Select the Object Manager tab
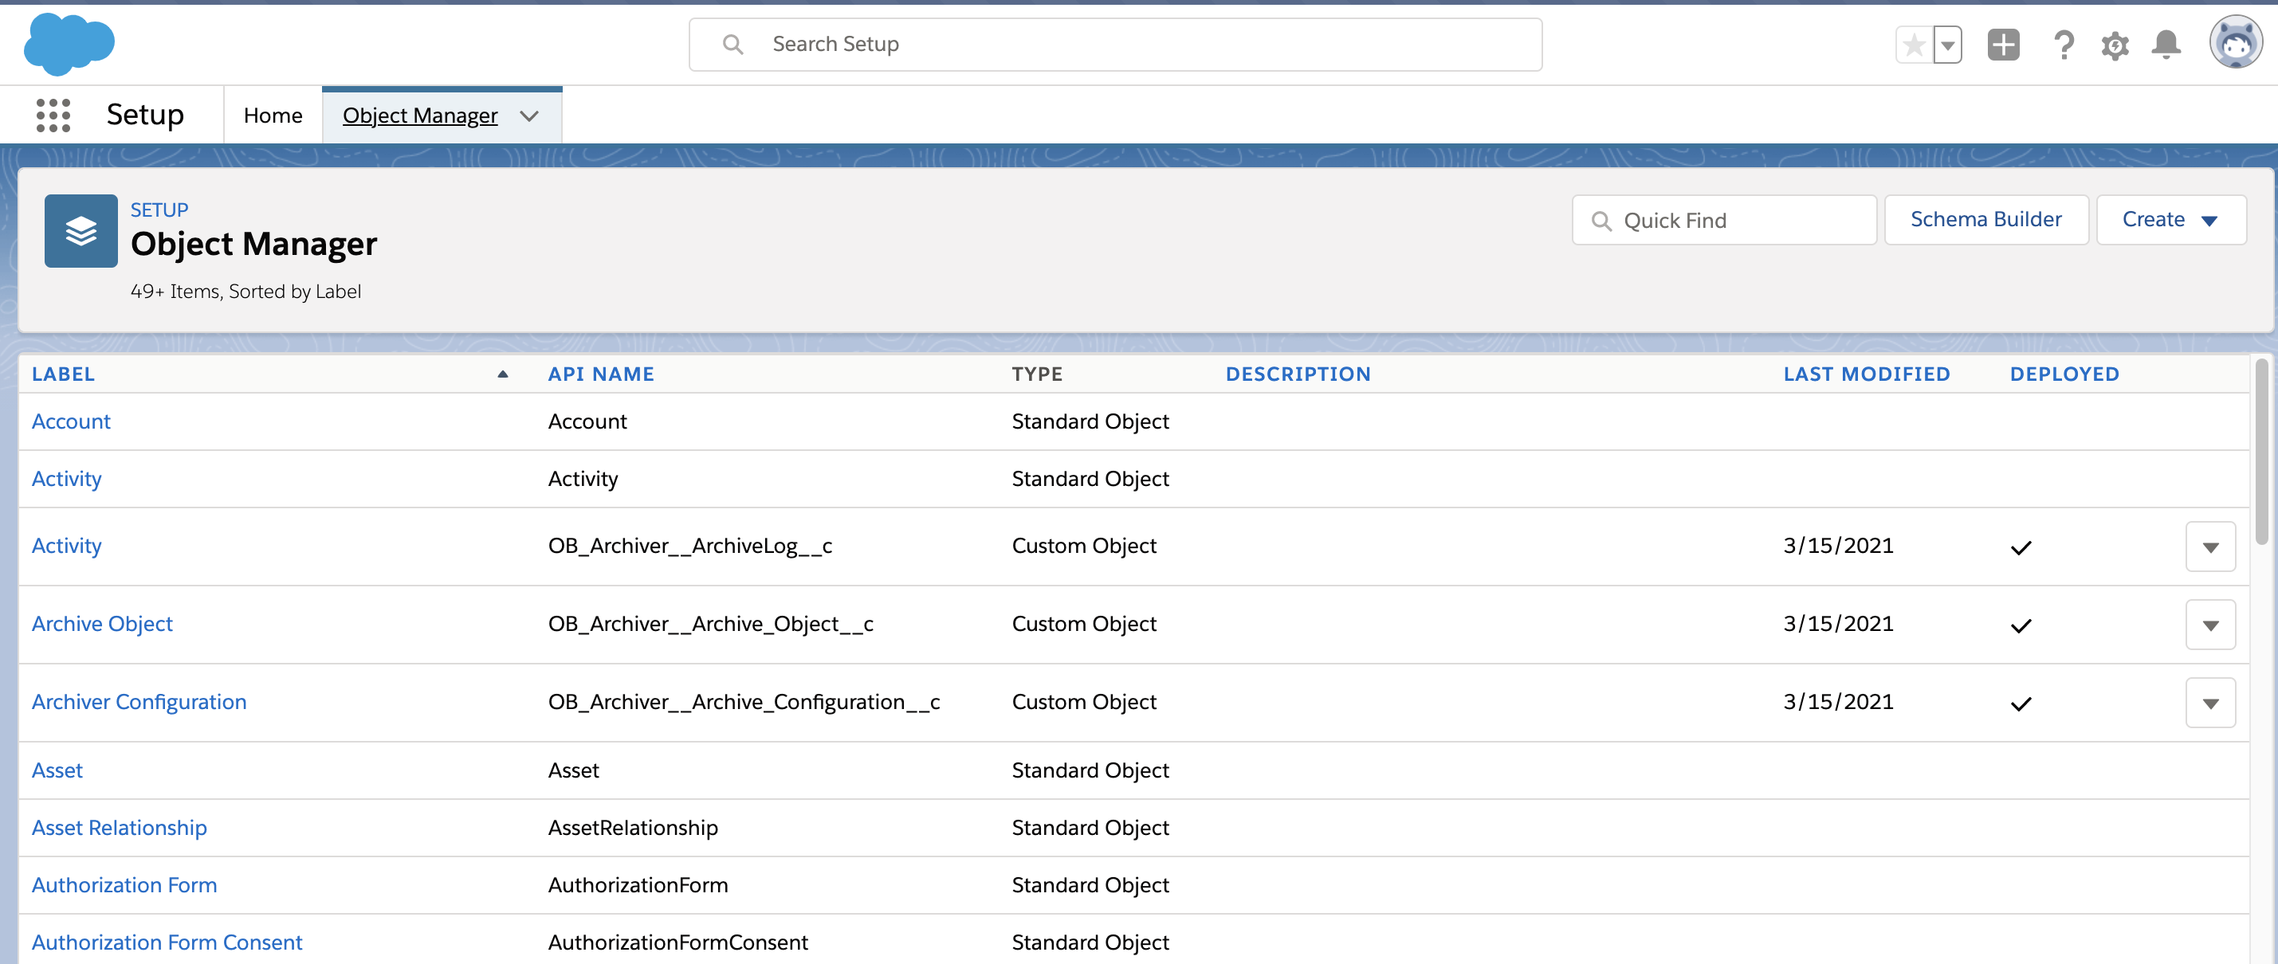Viewport: 2278px width, 964px height. click(420, 115)
